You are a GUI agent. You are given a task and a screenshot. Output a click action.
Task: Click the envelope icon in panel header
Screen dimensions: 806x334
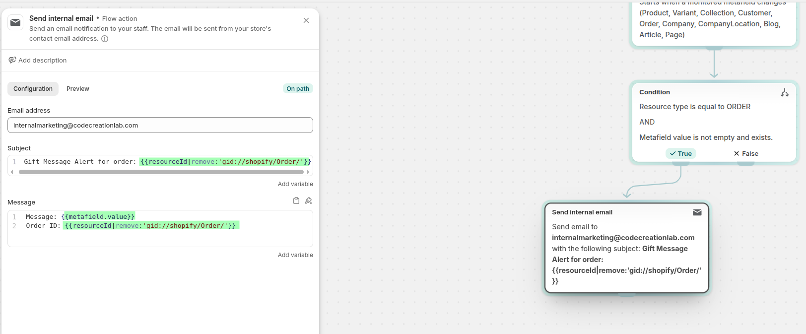pos(15,22)
